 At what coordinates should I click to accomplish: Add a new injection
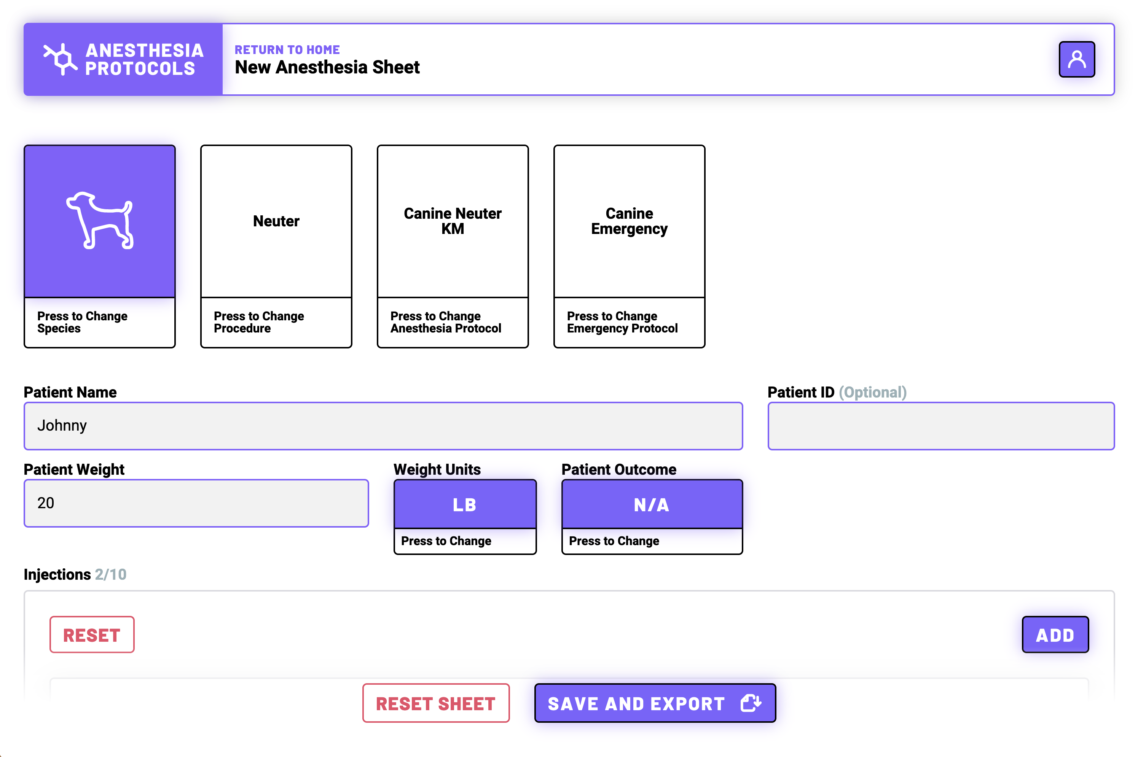[1055, 635]
